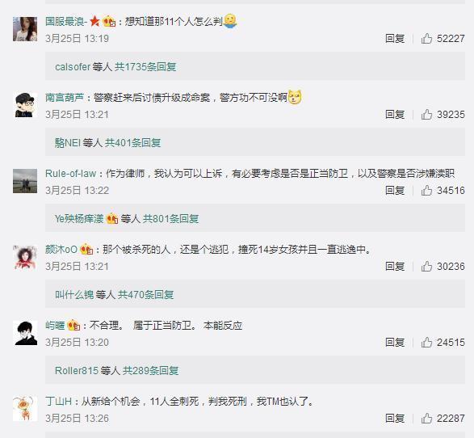Viewport: 474px width, 438px height.
Task: Open the 共470条回复 reply list
Action: [145, 294]
